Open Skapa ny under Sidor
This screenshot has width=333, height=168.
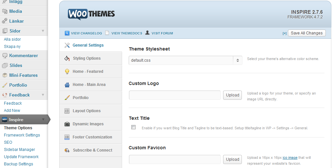12,46
